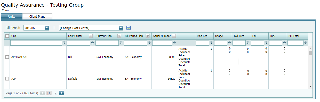Open filter menu for Plan Fee column

(x=211, y=43)
